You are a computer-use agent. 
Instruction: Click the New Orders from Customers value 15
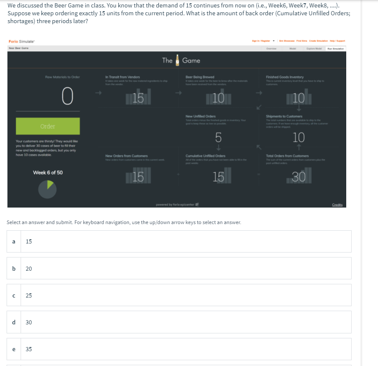(x=138, y=177)
